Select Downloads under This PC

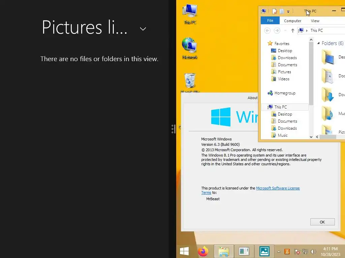click(284, 128)
